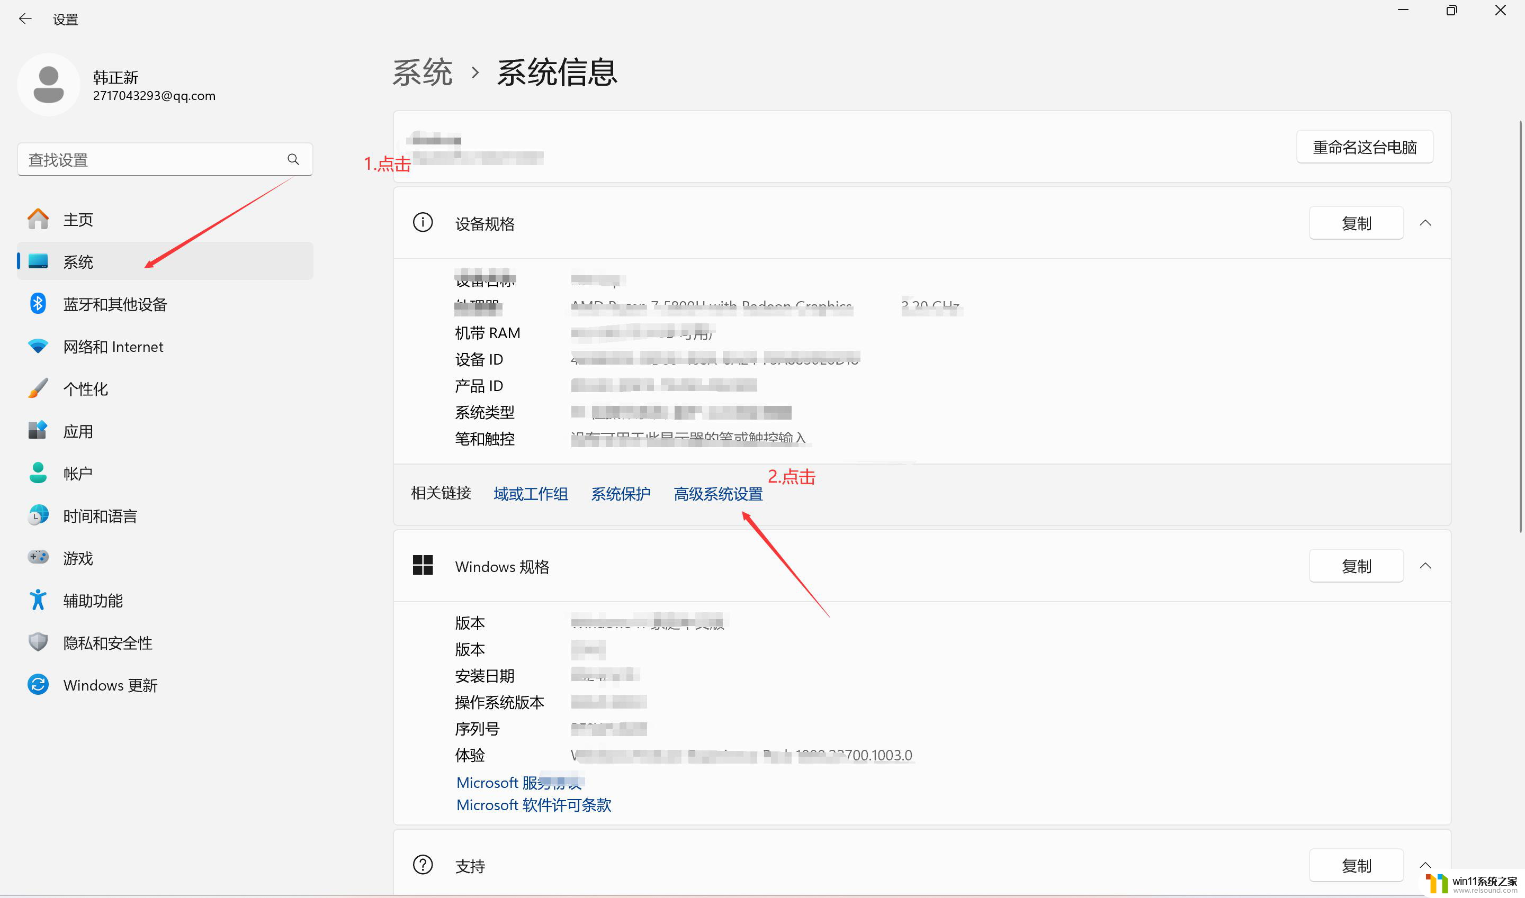Click the 操作系统版本 label
Screen dimensions: 1525x898
[x=499, y=703]
